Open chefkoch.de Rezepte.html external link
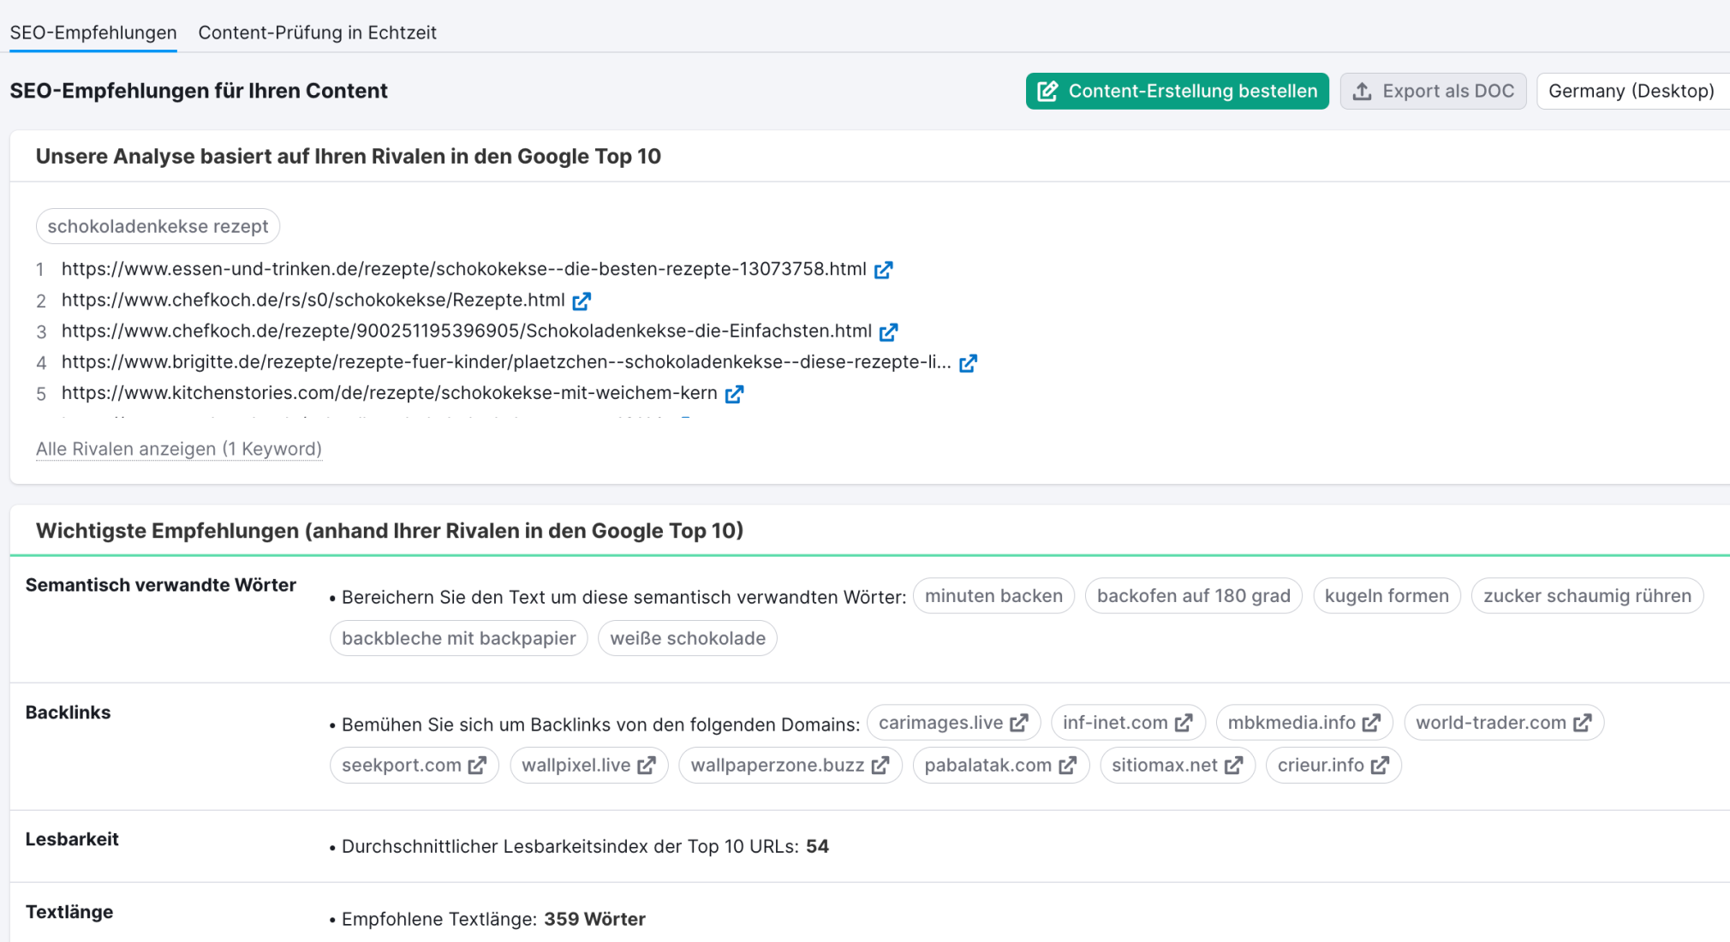1730x942 pixels. [x=582, y=301]
